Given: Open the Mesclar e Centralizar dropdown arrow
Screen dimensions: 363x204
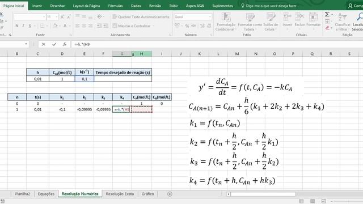Looking at the screenshot, I should 154,26.
